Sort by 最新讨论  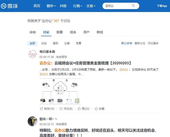click(x=140, y=43)
